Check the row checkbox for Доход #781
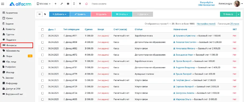Screen dimensions: 244x102 pos(42,68)
